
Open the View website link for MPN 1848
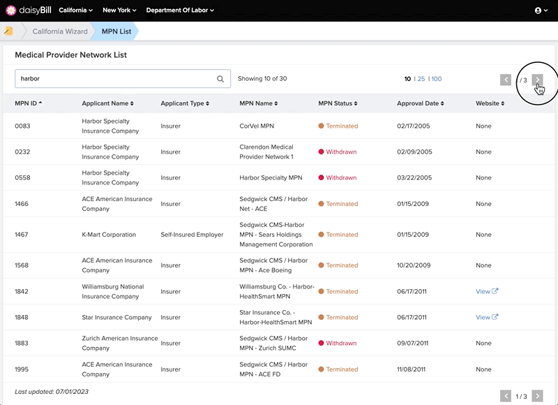coord(487,317)
